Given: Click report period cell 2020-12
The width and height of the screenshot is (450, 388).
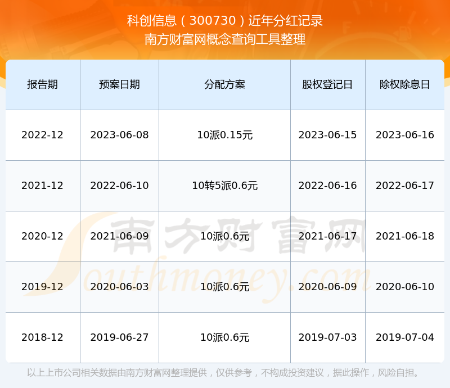Looking at the screenshot, I should [x=43, y=236].
